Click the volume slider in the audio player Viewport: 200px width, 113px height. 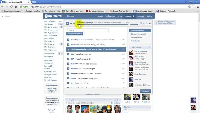pos(134,24)
